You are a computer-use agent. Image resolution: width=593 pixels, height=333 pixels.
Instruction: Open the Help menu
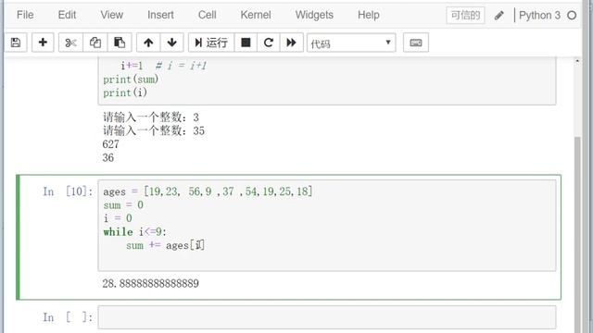click(x=369, y=15)
